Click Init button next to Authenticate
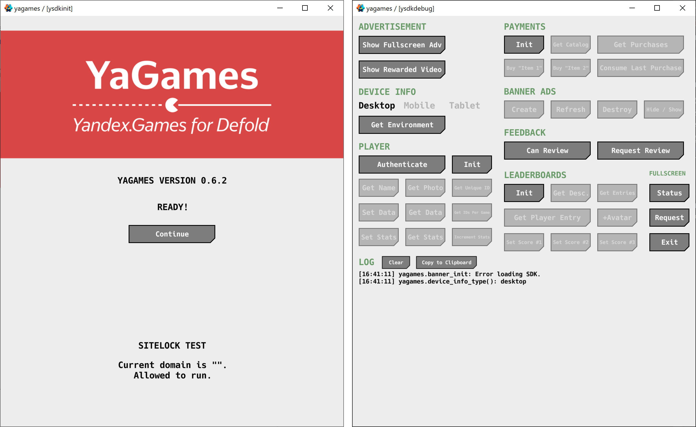Image resolution: width=696 pixels, height=427 pixels. (472, 164)
